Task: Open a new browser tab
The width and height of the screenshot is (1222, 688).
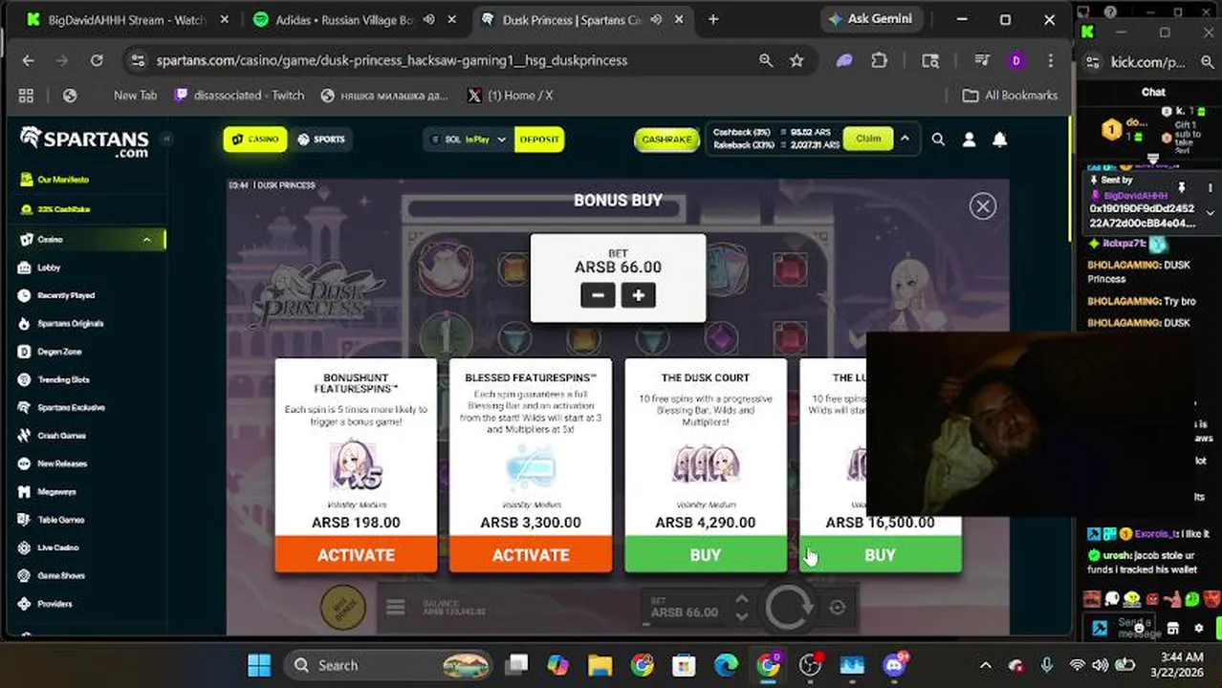Action: click(x=713, y=19)
